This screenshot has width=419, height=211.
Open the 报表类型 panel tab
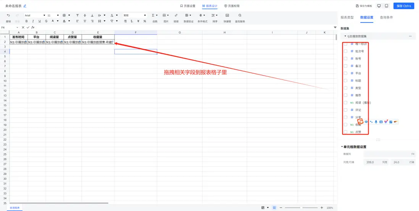coord(347,17)
